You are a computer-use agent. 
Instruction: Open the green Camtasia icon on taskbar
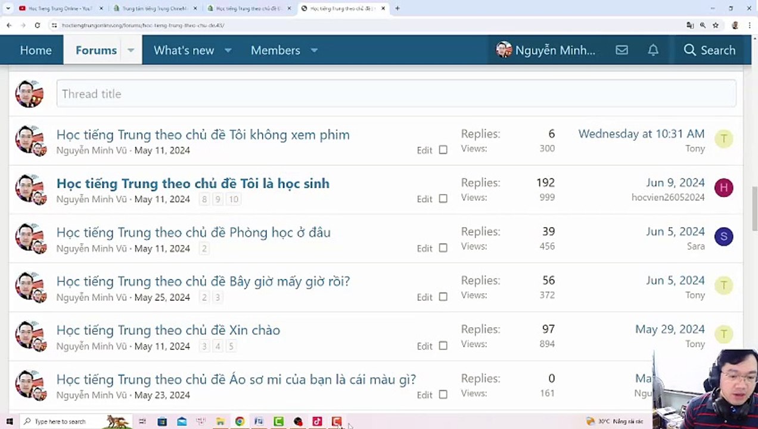[278, 421]
